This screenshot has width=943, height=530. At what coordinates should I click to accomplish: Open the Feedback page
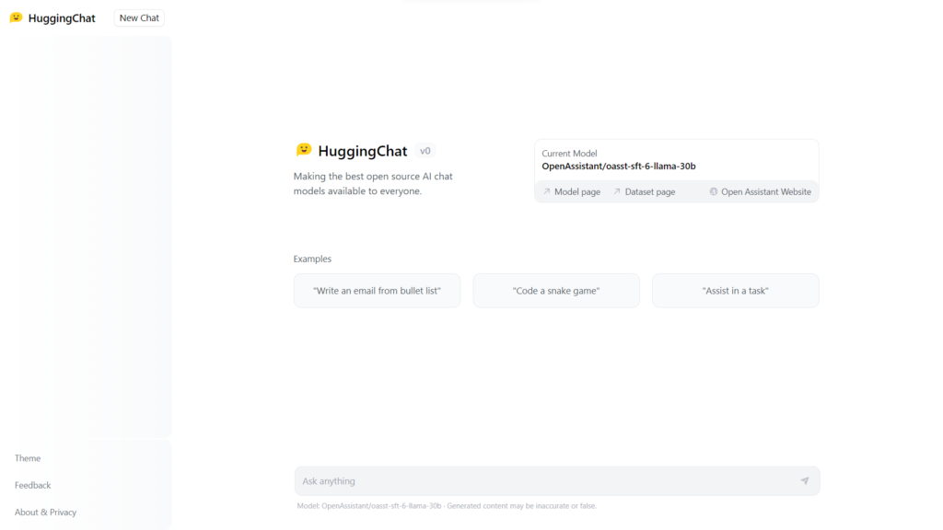pyautogui.click(x=32, y=485)
